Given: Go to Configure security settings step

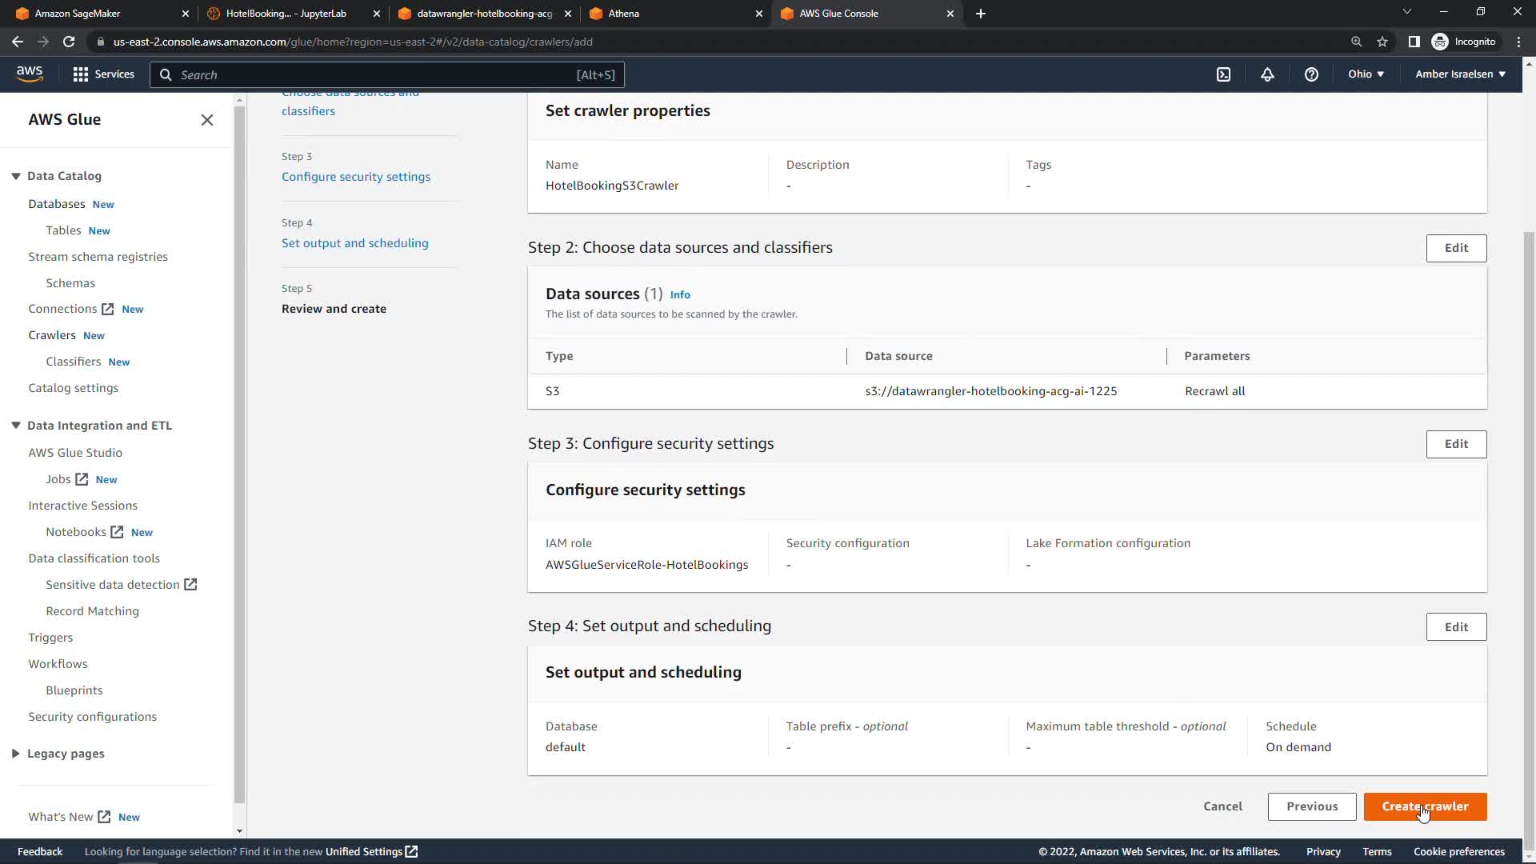Looking at the screenshot, I should tap(355, 177).
